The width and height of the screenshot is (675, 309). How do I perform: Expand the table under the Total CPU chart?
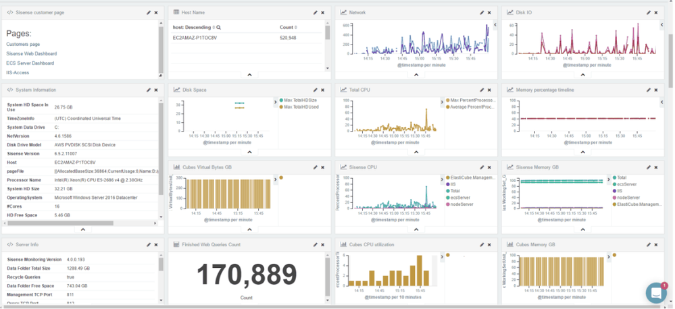(x=416, y=152)
